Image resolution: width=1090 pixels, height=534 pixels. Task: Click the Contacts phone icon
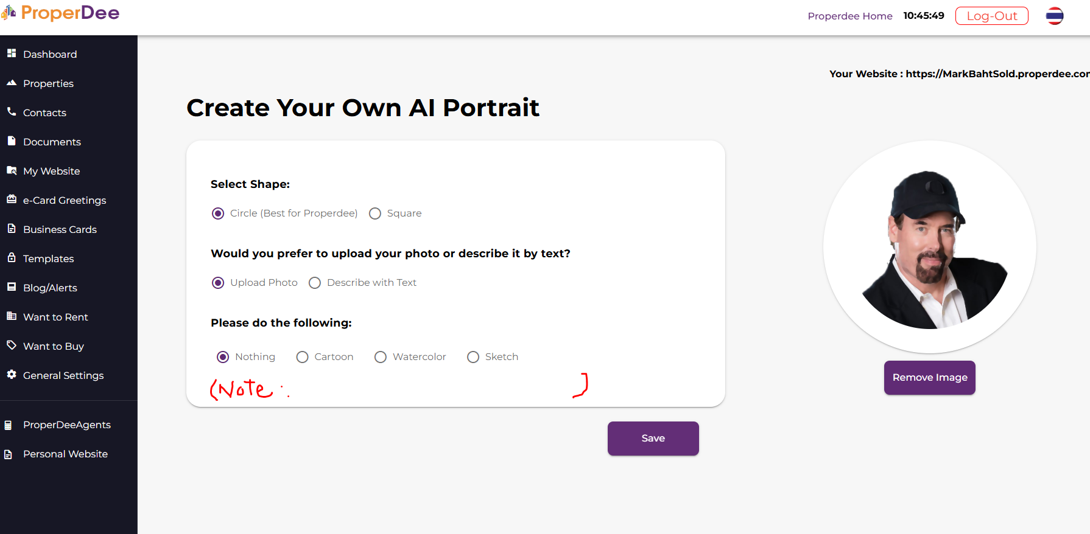(x=12, y=112)
